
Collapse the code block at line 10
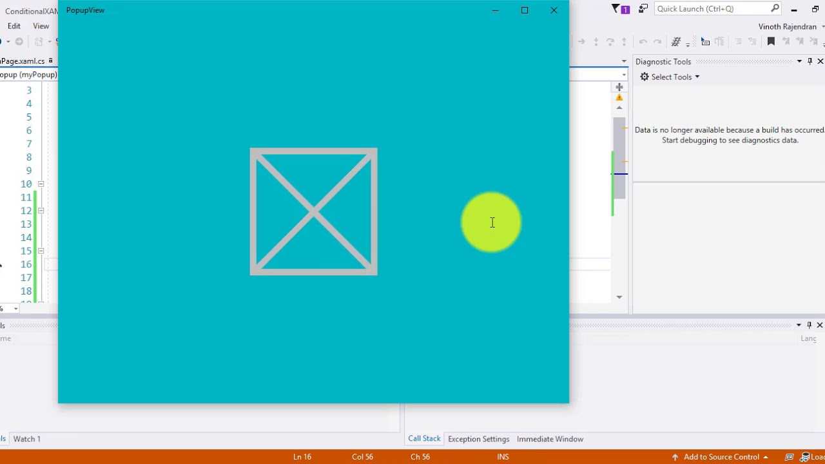41,184
